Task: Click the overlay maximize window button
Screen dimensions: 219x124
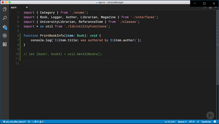Action: coord(204,3)
